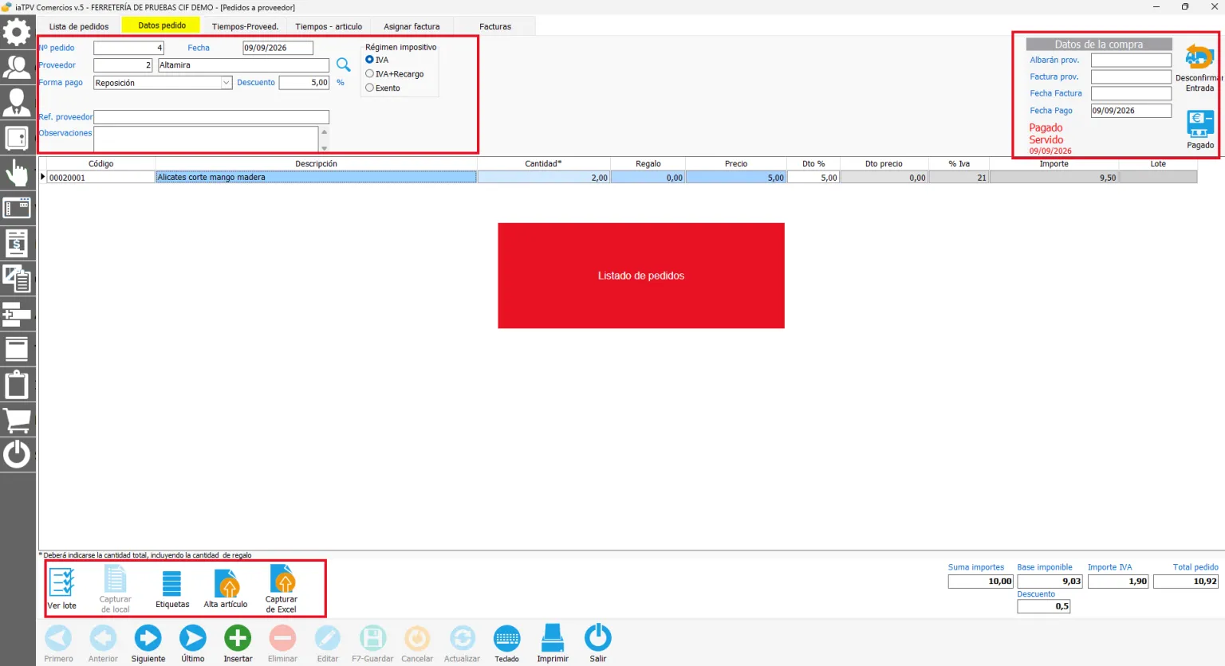Image resolution: width=1225 pixels, height=666 pixels.
Task: Select the Datos pedido tab
Action: click(x=162, y=25)
